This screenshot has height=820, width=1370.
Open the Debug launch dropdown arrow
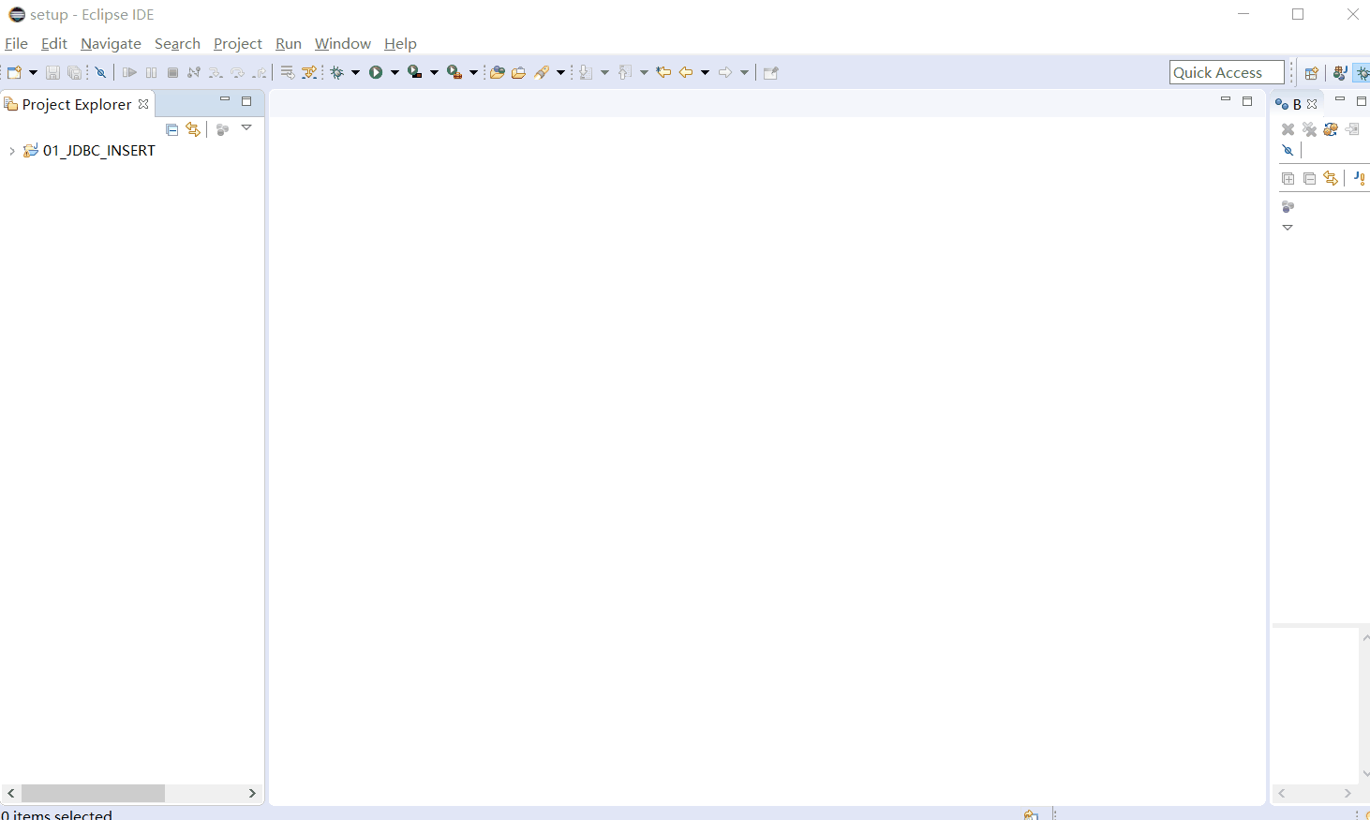tap(355, 72)
